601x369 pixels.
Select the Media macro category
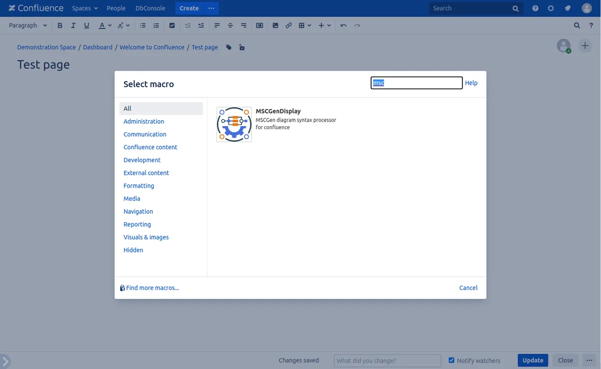(x=132, y=199)
